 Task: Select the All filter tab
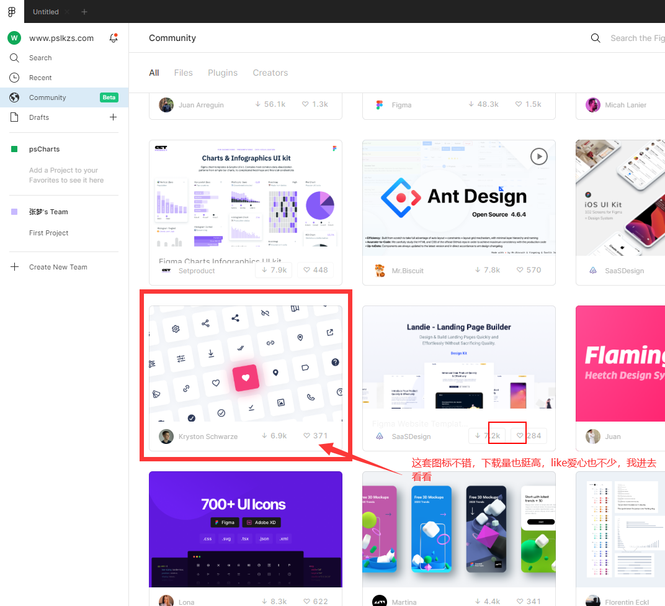154,73
